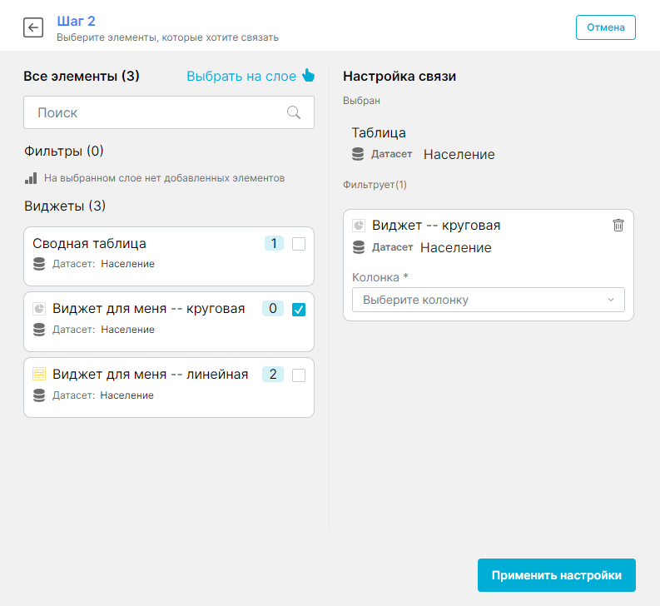Check the Виджет для меня линейная checkbox
The height and width of the screenshot is (606, 660).
[x=299, y=375]
